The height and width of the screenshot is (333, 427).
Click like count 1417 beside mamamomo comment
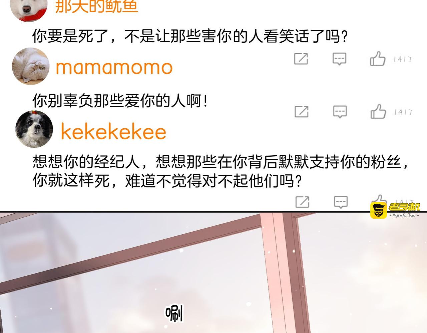click(x=403, y=112)
